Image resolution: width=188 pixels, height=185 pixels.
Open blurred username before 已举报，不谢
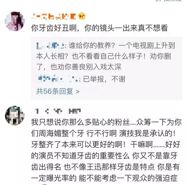point(58,79)
